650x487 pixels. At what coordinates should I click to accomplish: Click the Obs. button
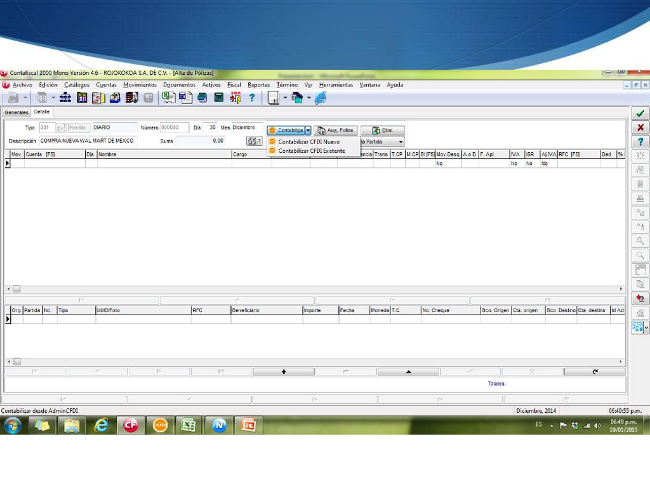pos(382,130)
